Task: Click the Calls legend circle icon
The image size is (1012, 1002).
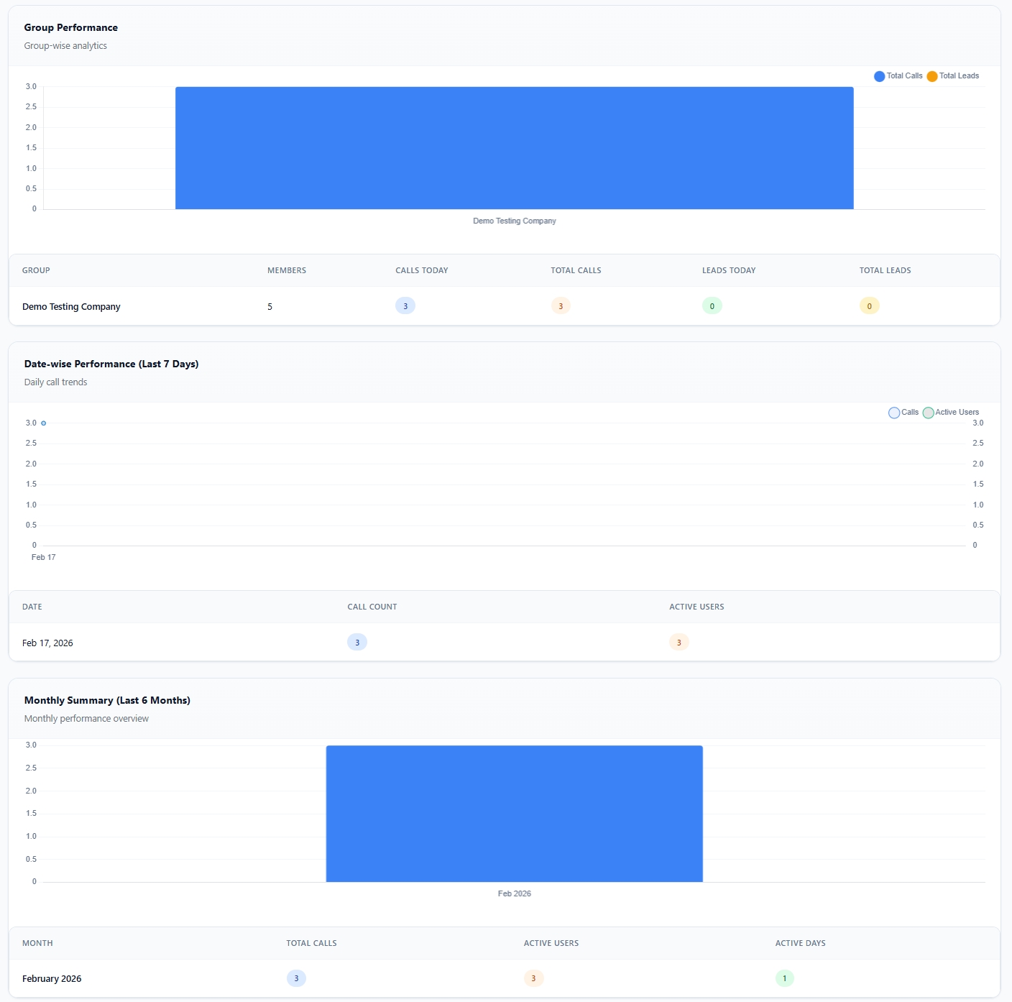Action: coord(894,413)
